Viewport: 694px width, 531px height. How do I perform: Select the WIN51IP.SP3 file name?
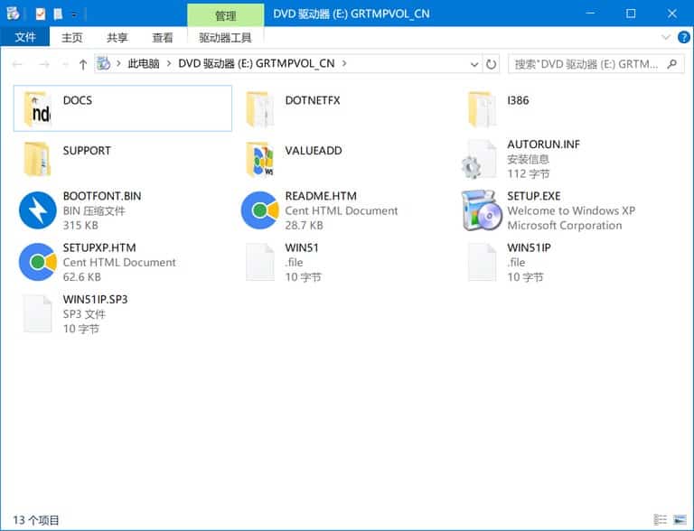tap(95, 300)
